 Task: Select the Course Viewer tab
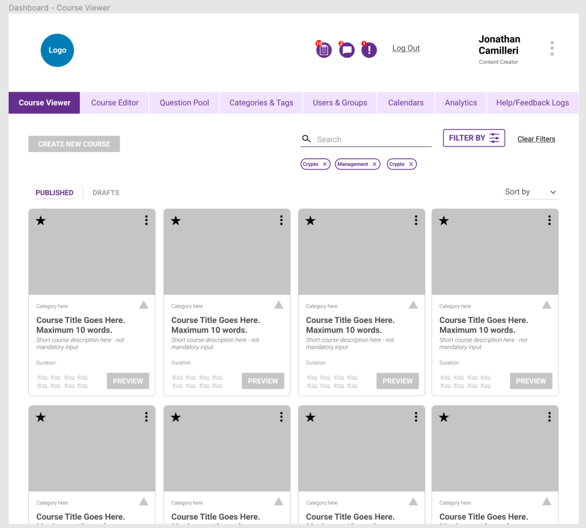45,103
